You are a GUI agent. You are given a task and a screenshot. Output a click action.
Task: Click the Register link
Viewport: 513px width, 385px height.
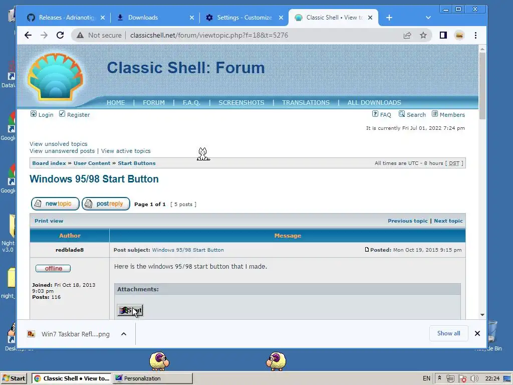[78, 115]
